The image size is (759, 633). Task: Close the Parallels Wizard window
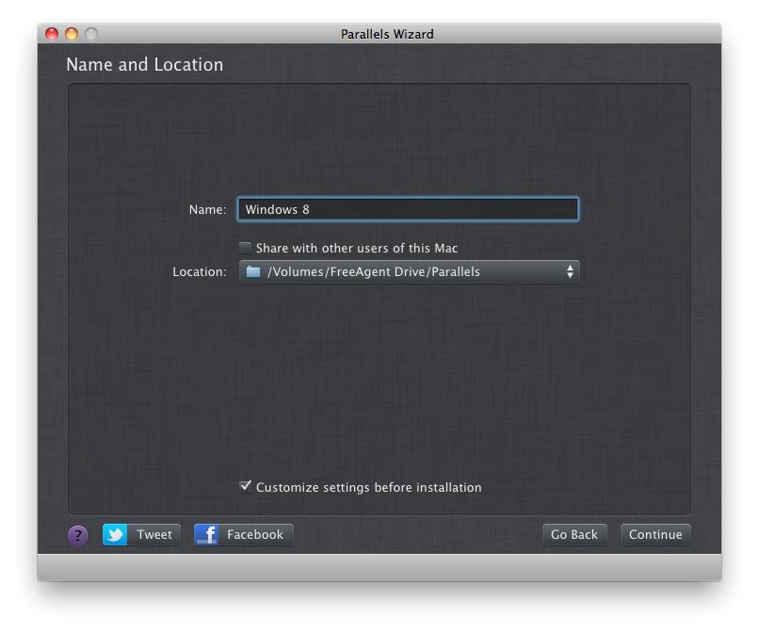(x=52, y=34)
